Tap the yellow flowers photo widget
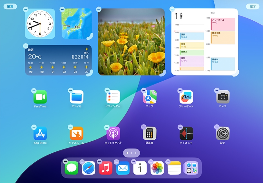Viewport: 263px width, 183px height. [131, 42]
